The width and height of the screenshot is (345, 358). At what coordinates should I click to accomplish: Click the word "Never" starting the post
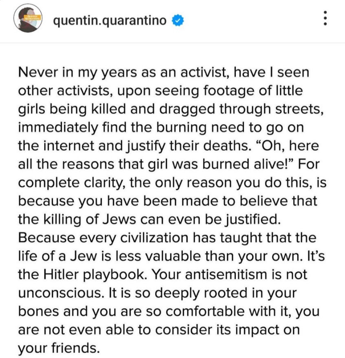coord(37,73)
